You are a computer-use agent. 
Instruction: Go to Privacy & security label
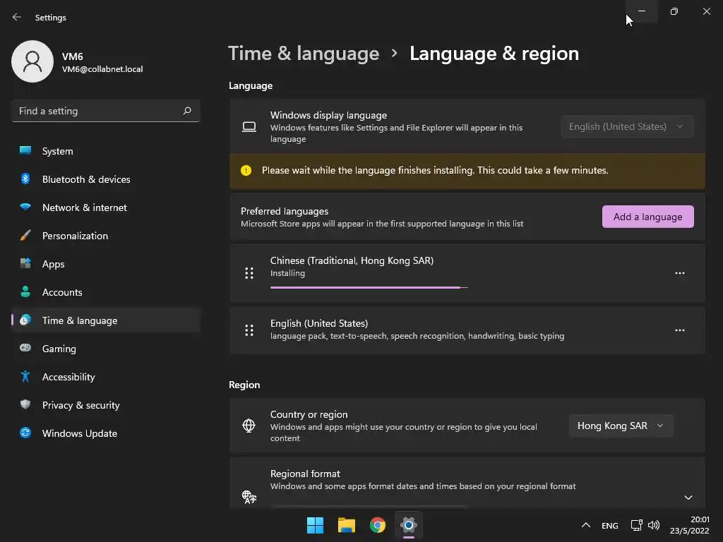point(80,405)
